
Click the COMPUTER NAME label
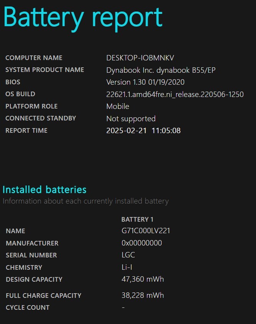[x=34, y=58]
